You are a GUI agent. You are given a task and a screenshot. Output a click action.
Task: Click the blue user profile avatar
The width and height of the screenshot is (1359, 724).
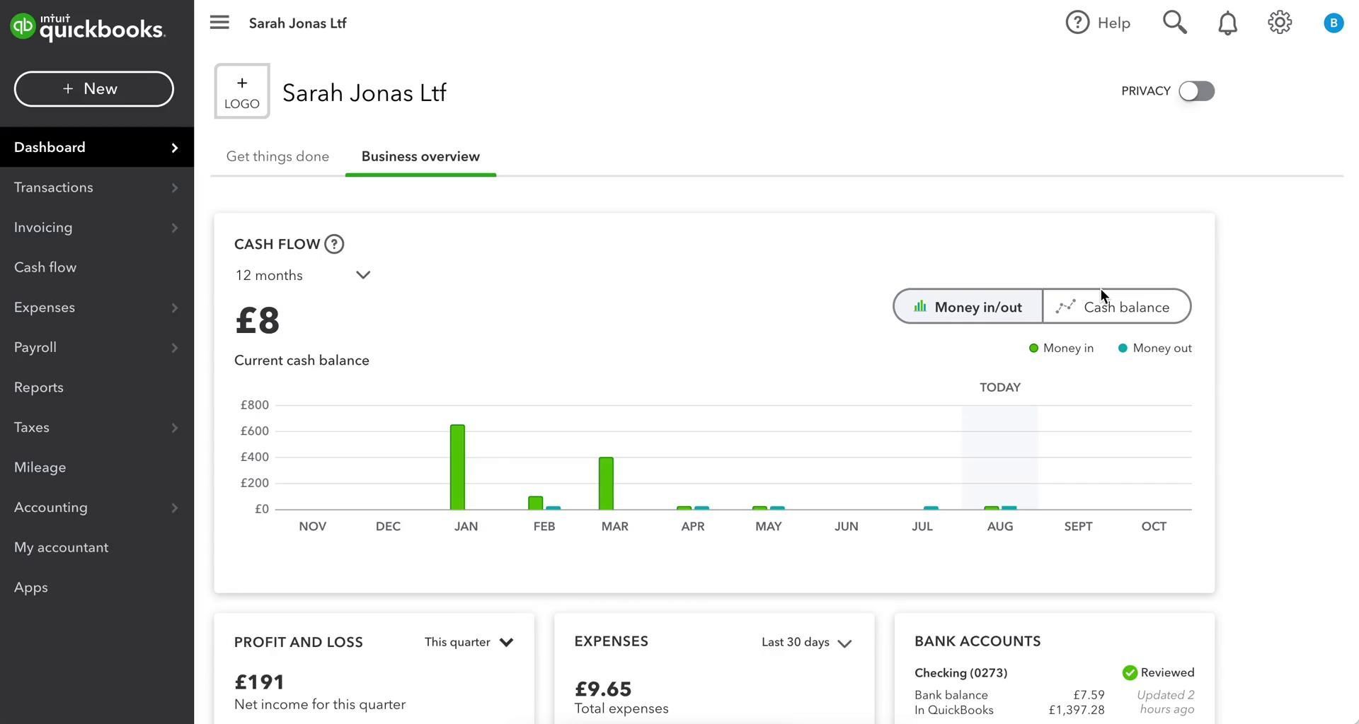coord(1334,23)
